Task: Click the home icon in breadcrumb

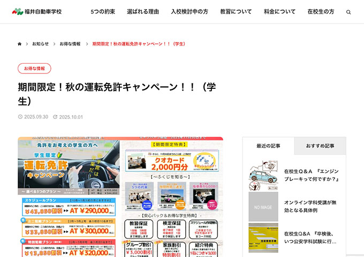Action: (20, 44)
